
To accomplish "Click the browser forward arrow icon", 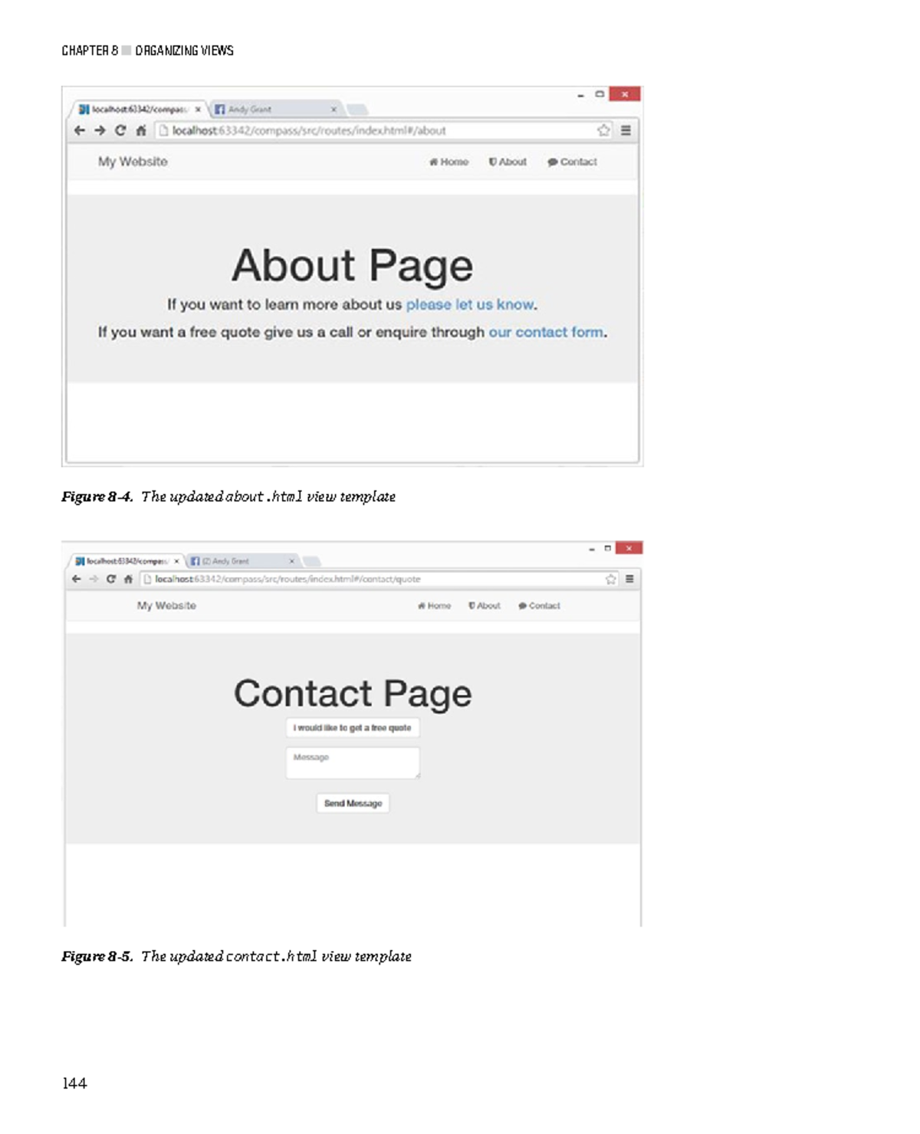I will 100,130.
